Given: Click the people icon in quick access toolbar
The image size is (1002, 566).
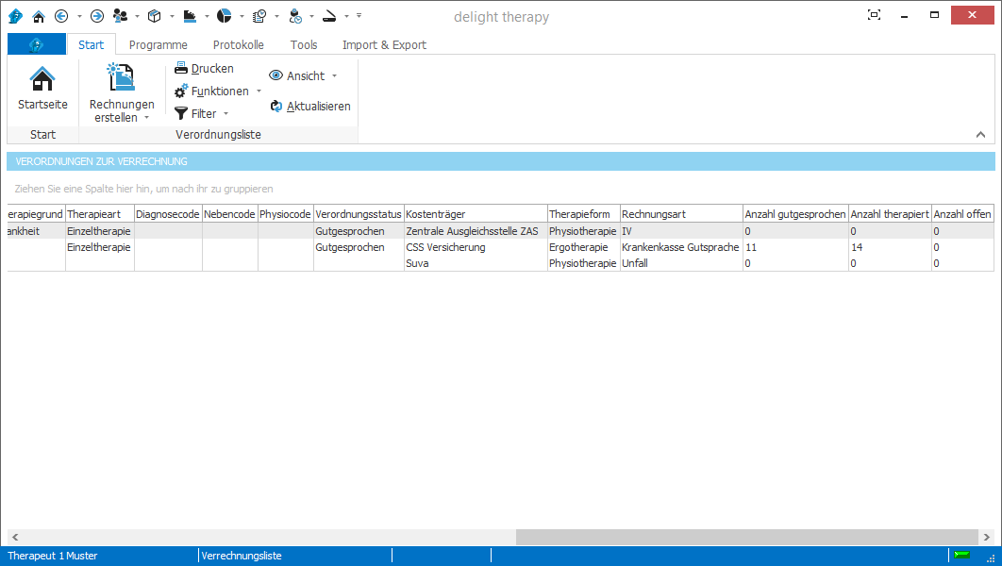Looking at the screenshot, I should tap(120, 16).
